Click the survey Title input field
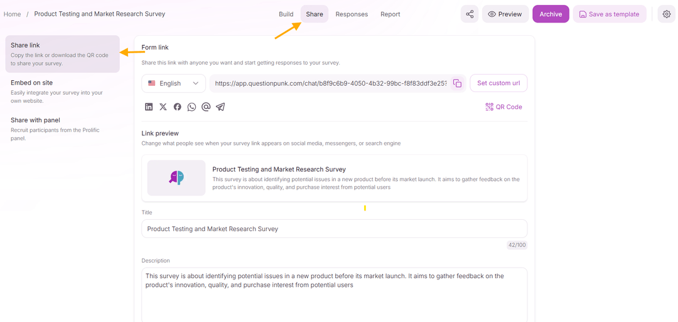678x322 pixels. coord(334,229)
